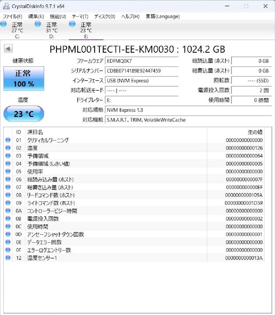Select the blue status orb for drive D:
The width and height of the screenshot is (275, 315).
(x=38, y=24)
